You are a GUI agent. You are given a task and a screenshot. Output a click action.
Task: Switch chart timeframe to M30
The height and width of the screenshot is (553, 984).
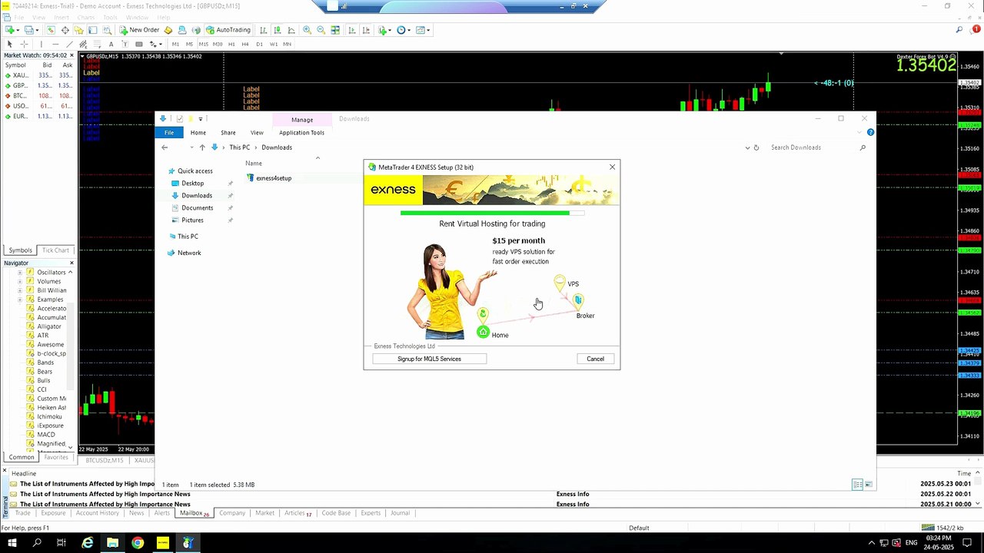218,44
